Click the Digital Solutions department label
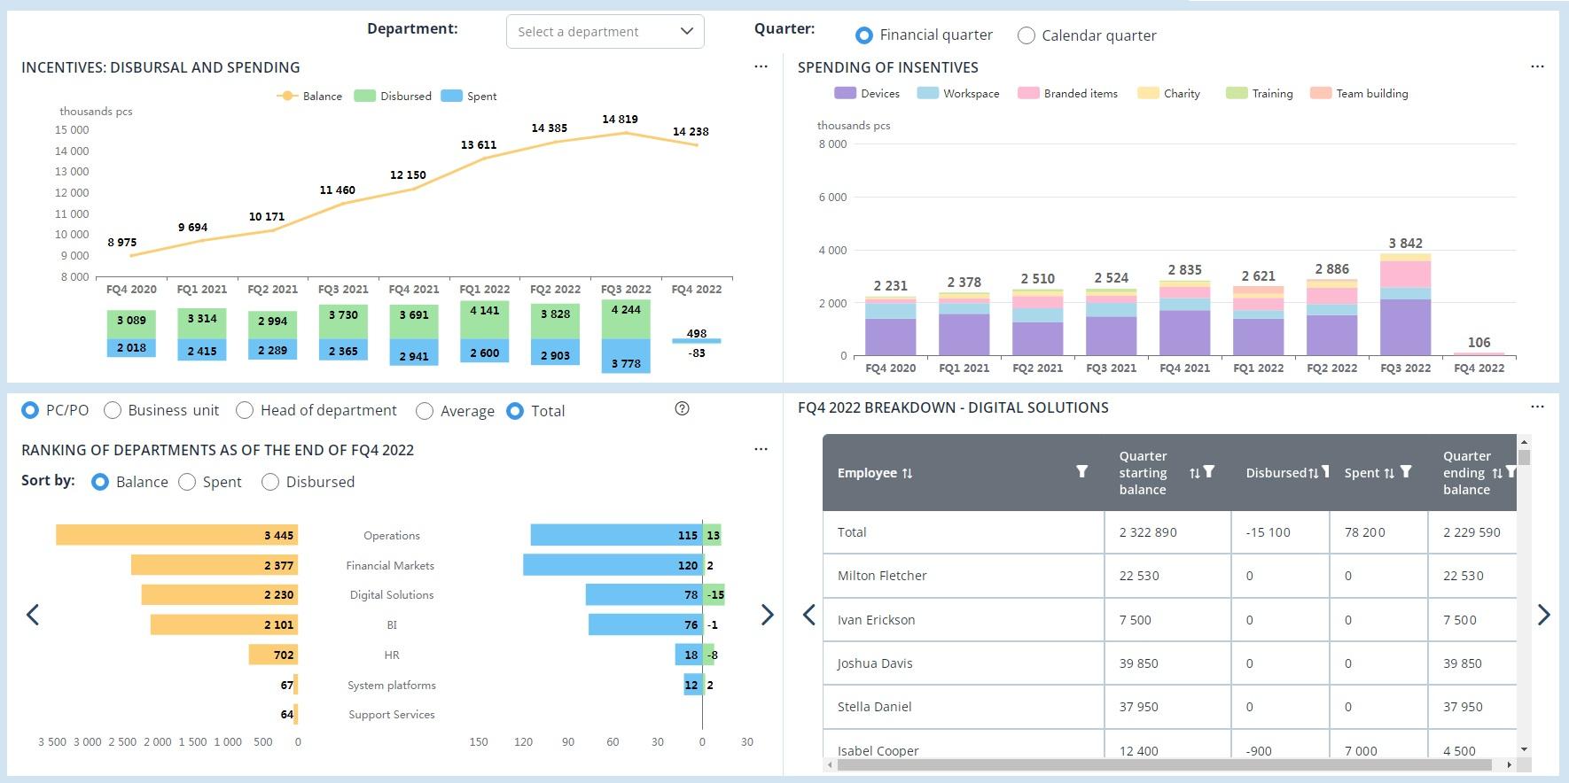 [x=391, y=595]
